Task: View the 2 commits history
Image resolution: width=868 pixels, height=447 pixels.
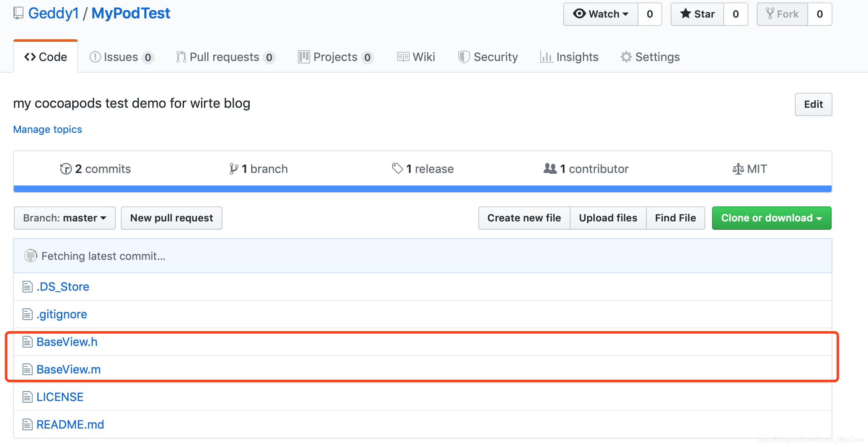Action: tap(95, 169)
